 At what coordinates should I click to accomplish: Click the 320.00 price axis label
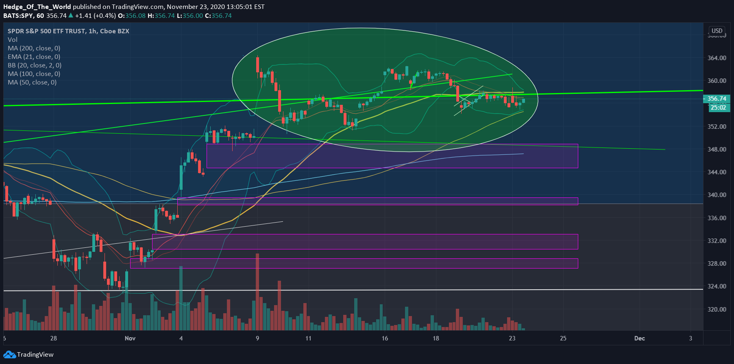coord(717,309)
